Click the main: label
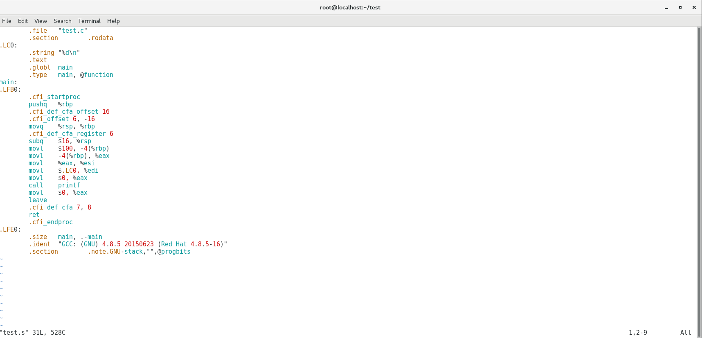The width and height of the screenshot is (702, 338). (9, 82)
